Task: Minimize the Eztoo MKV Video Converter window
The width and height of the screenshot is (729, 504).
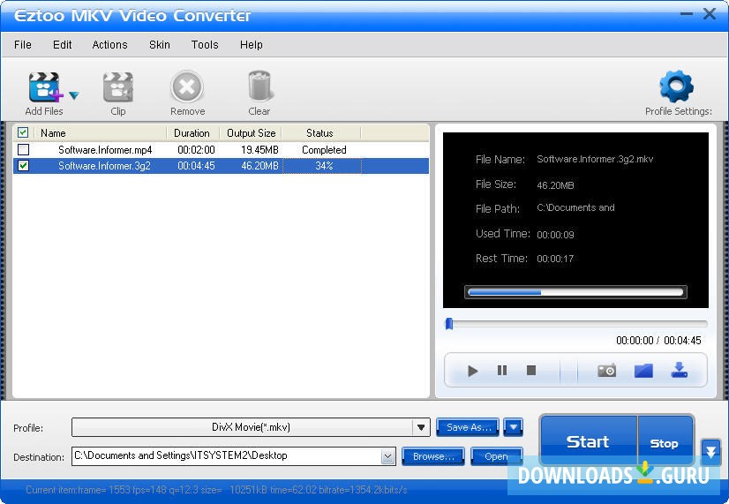Action: 687,14
